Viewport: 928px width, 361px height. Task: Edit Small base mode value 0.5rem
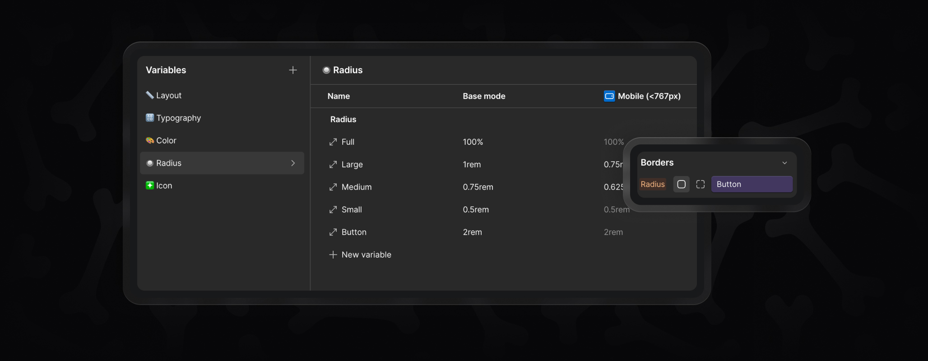point(476,209)
